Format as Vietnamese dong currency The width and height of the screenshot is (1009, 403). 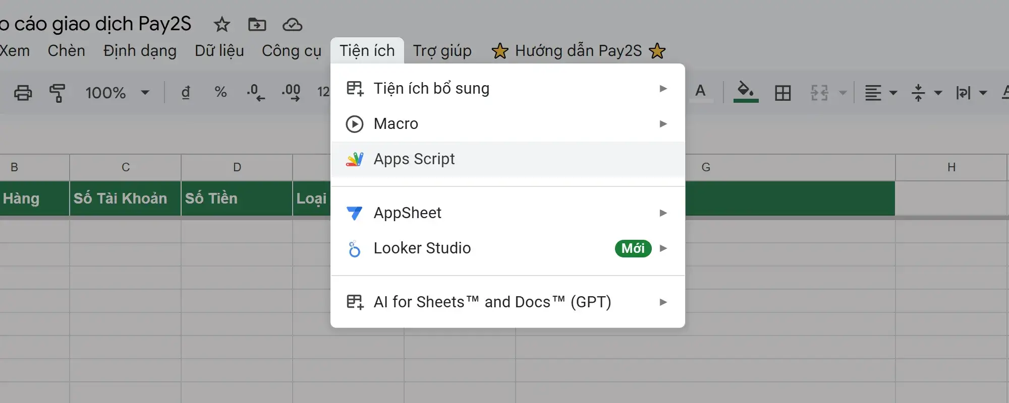click(x=186, y=92)
